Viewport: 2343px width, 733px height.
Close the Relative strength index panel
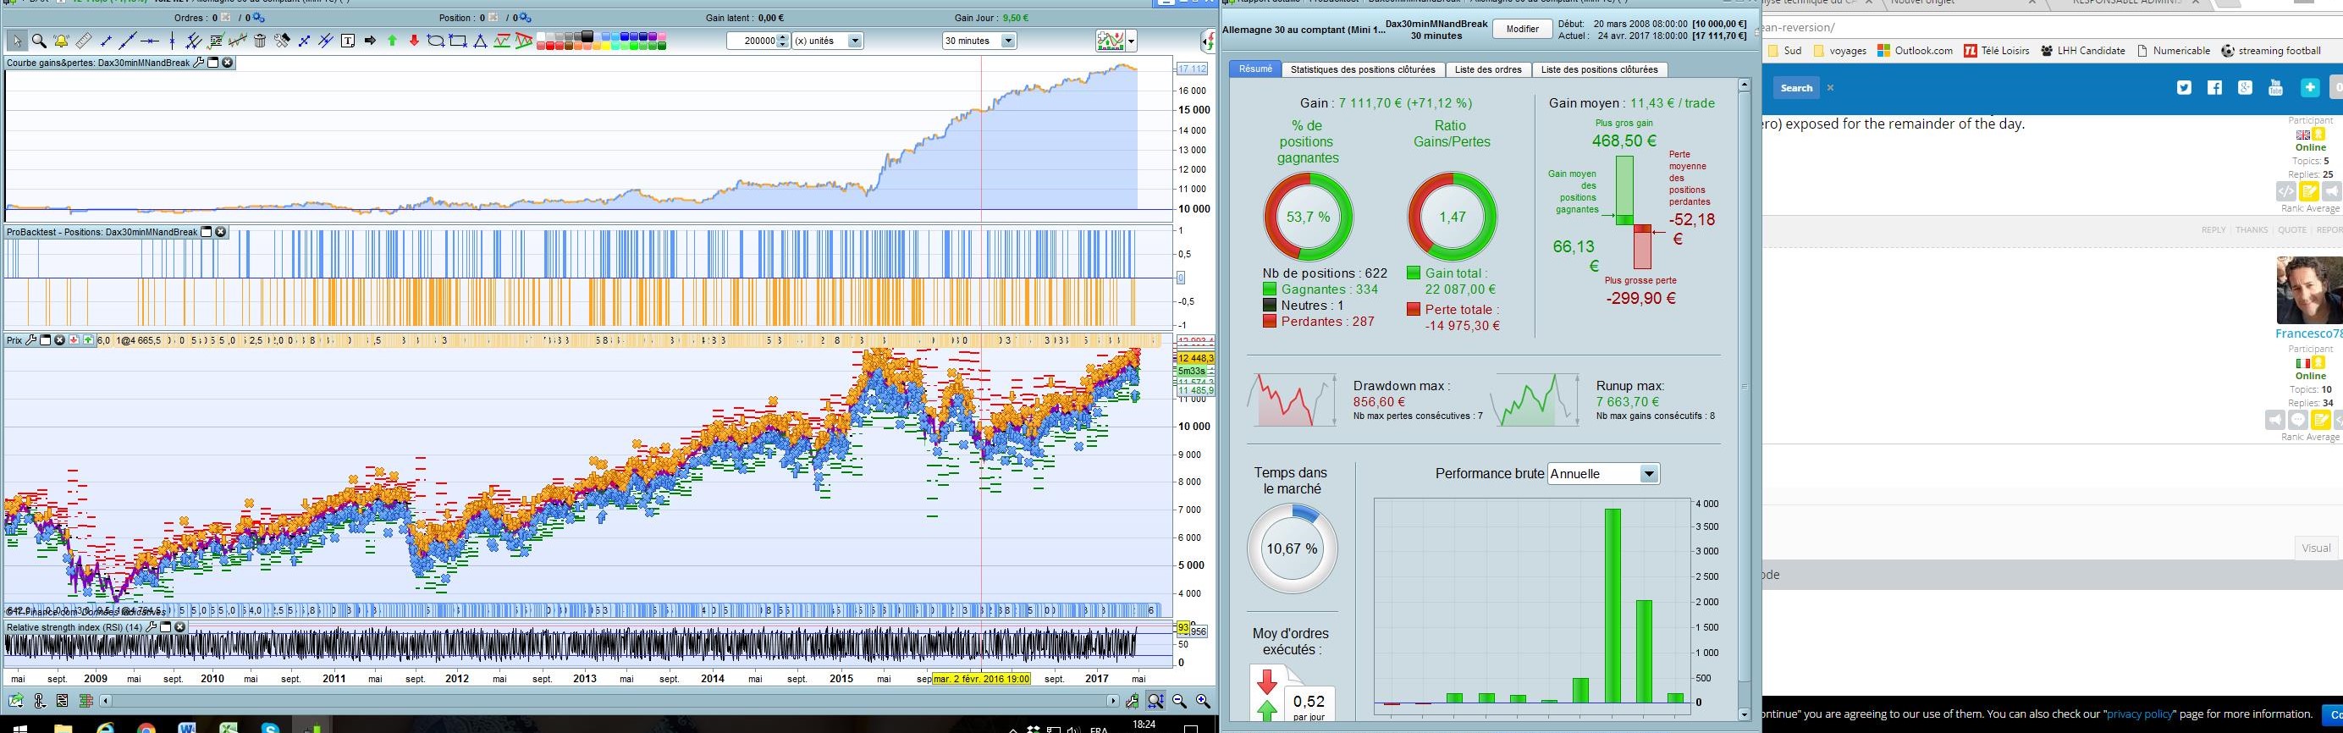pos(180,626)
